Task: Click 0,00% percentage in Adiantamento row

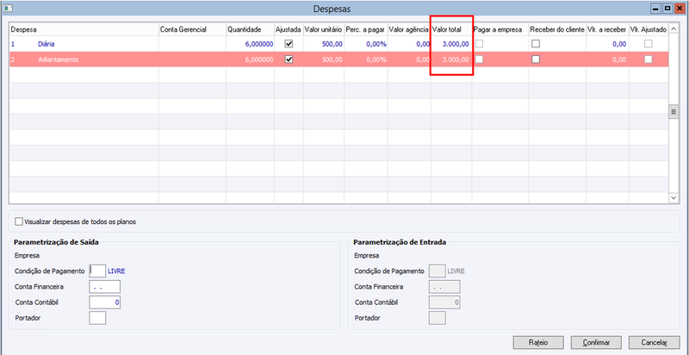Action: point(376,59)
